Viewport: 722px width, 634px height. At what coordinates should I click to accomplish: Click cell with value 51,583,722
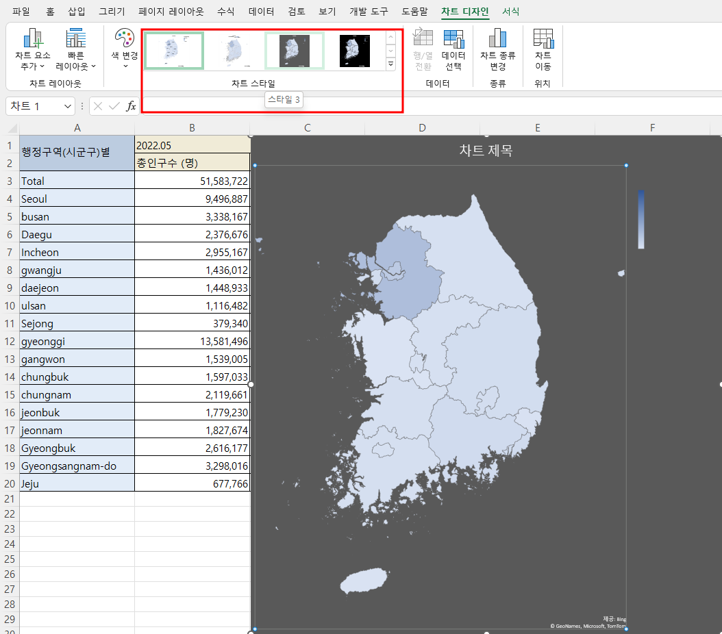tap(192, 181)
